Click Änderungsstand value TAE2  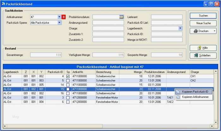(170, 102)
